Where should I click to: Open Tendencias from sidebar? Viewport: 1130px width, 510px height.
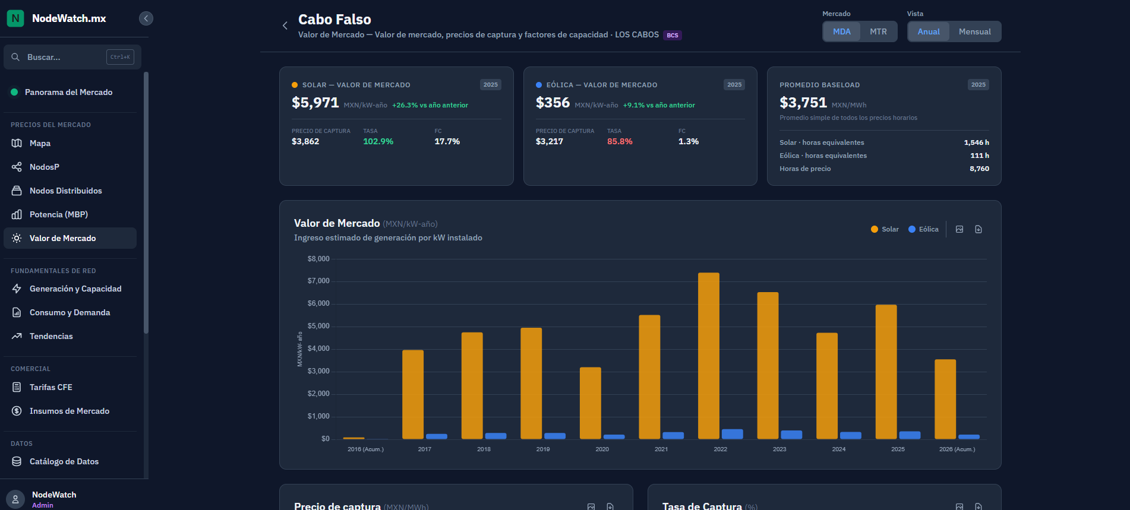(70, 336)
